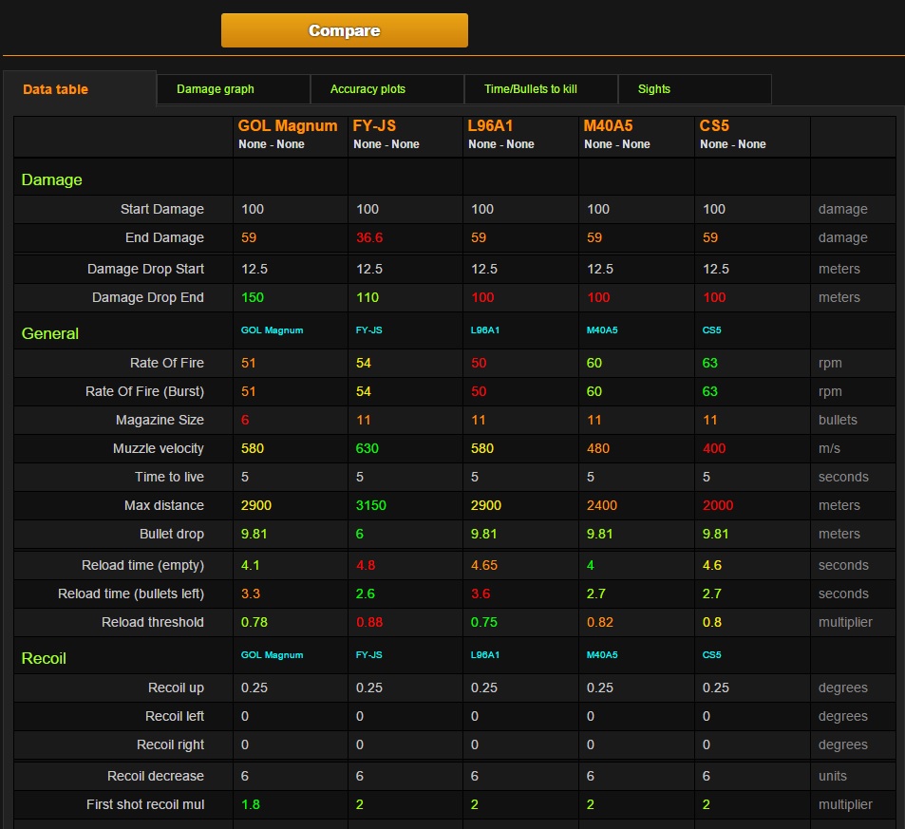Viewport: 905px width, 829px height.
Task: Click FY-JS Bullet drop value 6
Action: pyautogui.click(x=360, y=534)
